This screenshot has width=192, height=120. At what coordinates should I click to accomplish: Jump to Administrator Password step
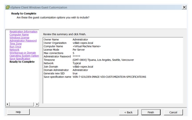coord(23,41)
